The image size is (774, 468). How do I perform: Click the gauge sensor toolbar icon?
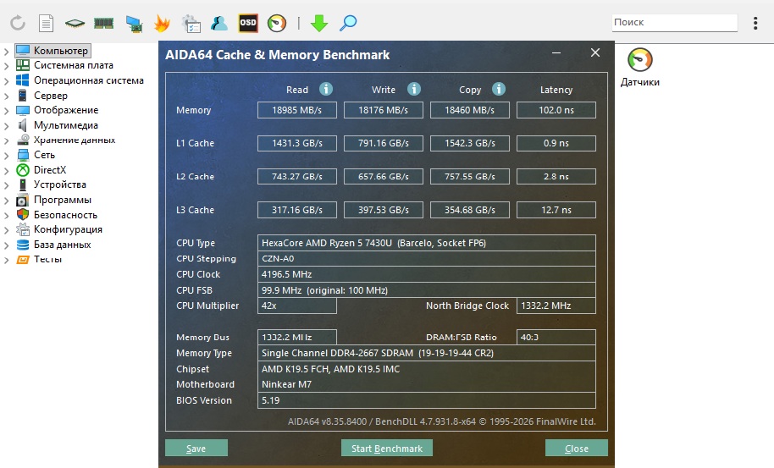pos(276,23)
